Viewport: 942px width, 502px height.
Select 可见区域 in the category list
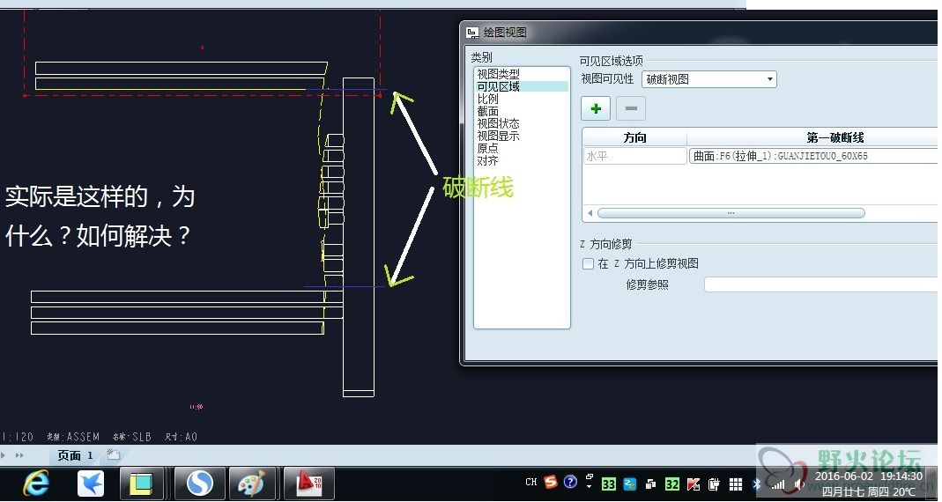[498, 86]
